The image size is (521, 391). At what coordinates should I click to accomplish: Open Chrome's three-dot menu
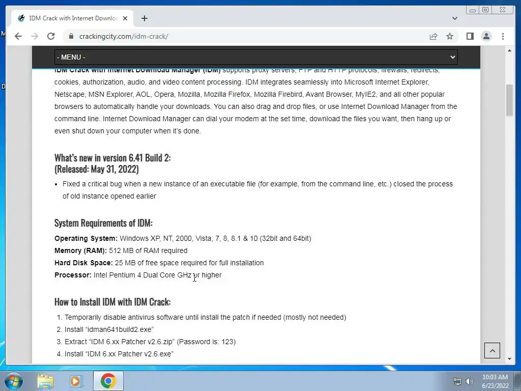tap(503, 36)
